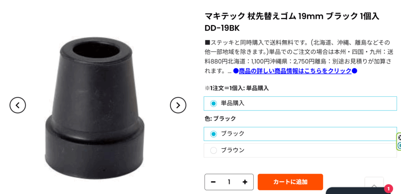This screenshot has width=401, height=194.
Task: Advance to the next product image
Action: click(x=178, y=105)
